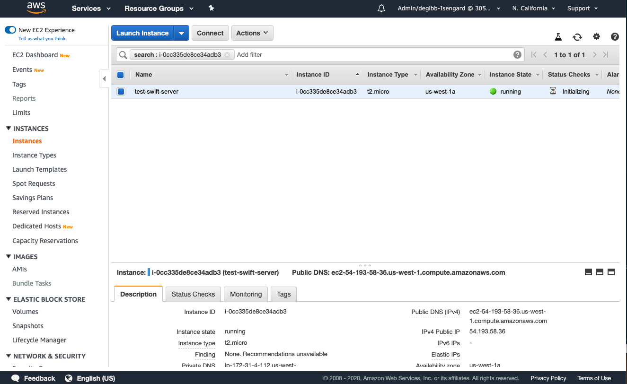
Task: Clear the instance ID search filter
Action: click(227, 55)
